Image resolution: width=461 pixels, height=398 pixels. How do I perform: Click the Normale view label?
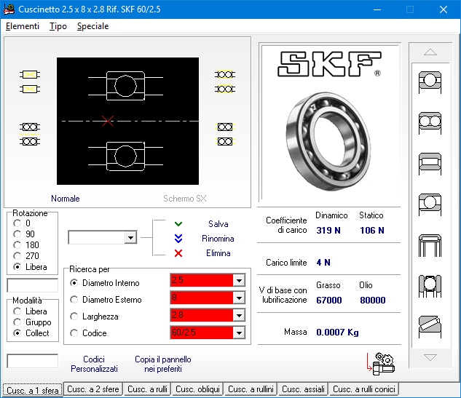[66, 199]
